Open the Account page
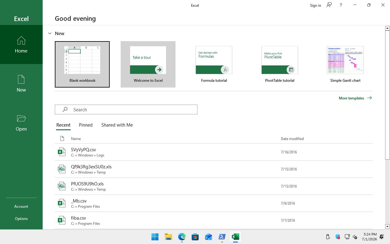 pos(21,206)
